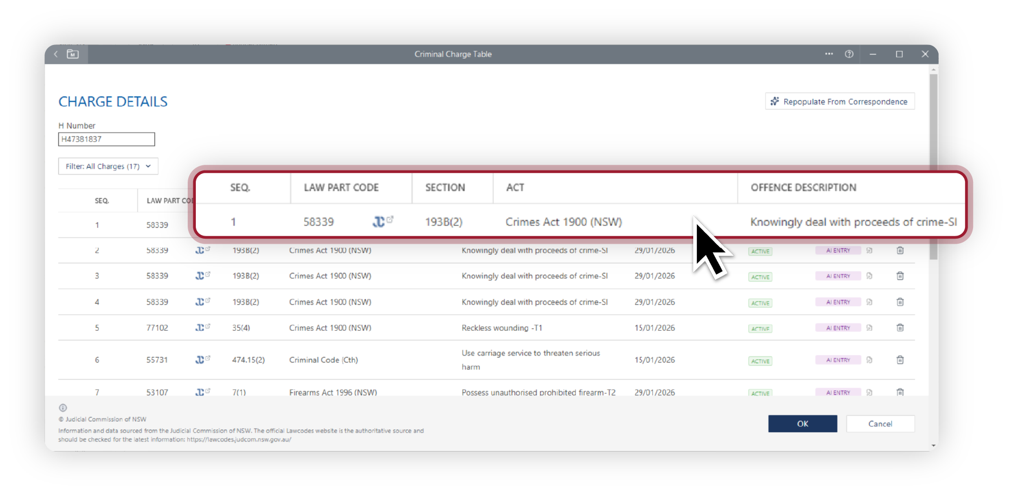Delete charge 3 with trash icon
The height and width of the screenshot is (496, 1012).
900,276
